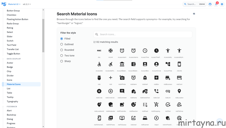Choose the Adjust icon
Viewport: 226px width, 128px height.
157,118
